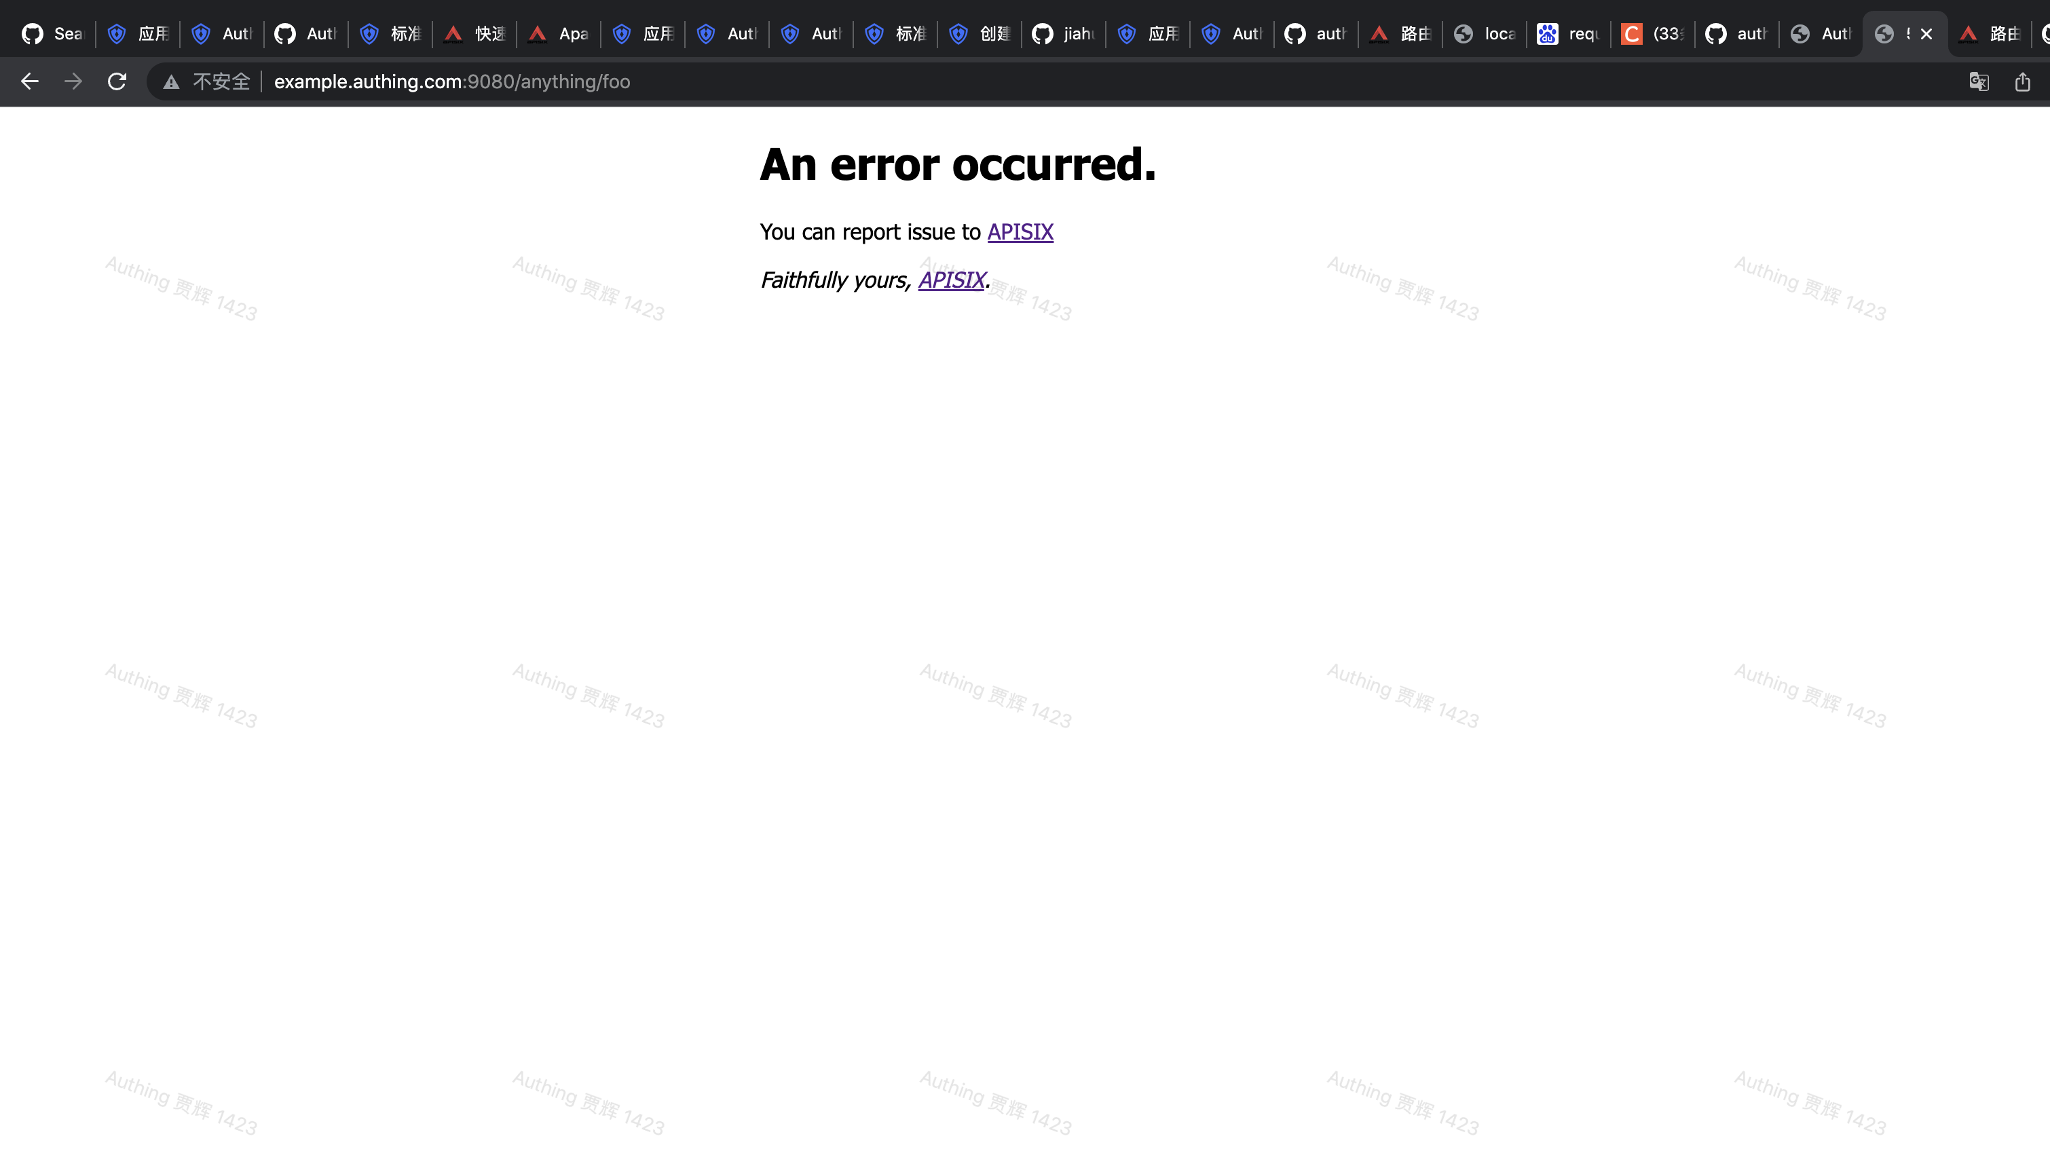Reload the current page
The height and width of the screenshot is (1166, 2050).
coord(116,81)
